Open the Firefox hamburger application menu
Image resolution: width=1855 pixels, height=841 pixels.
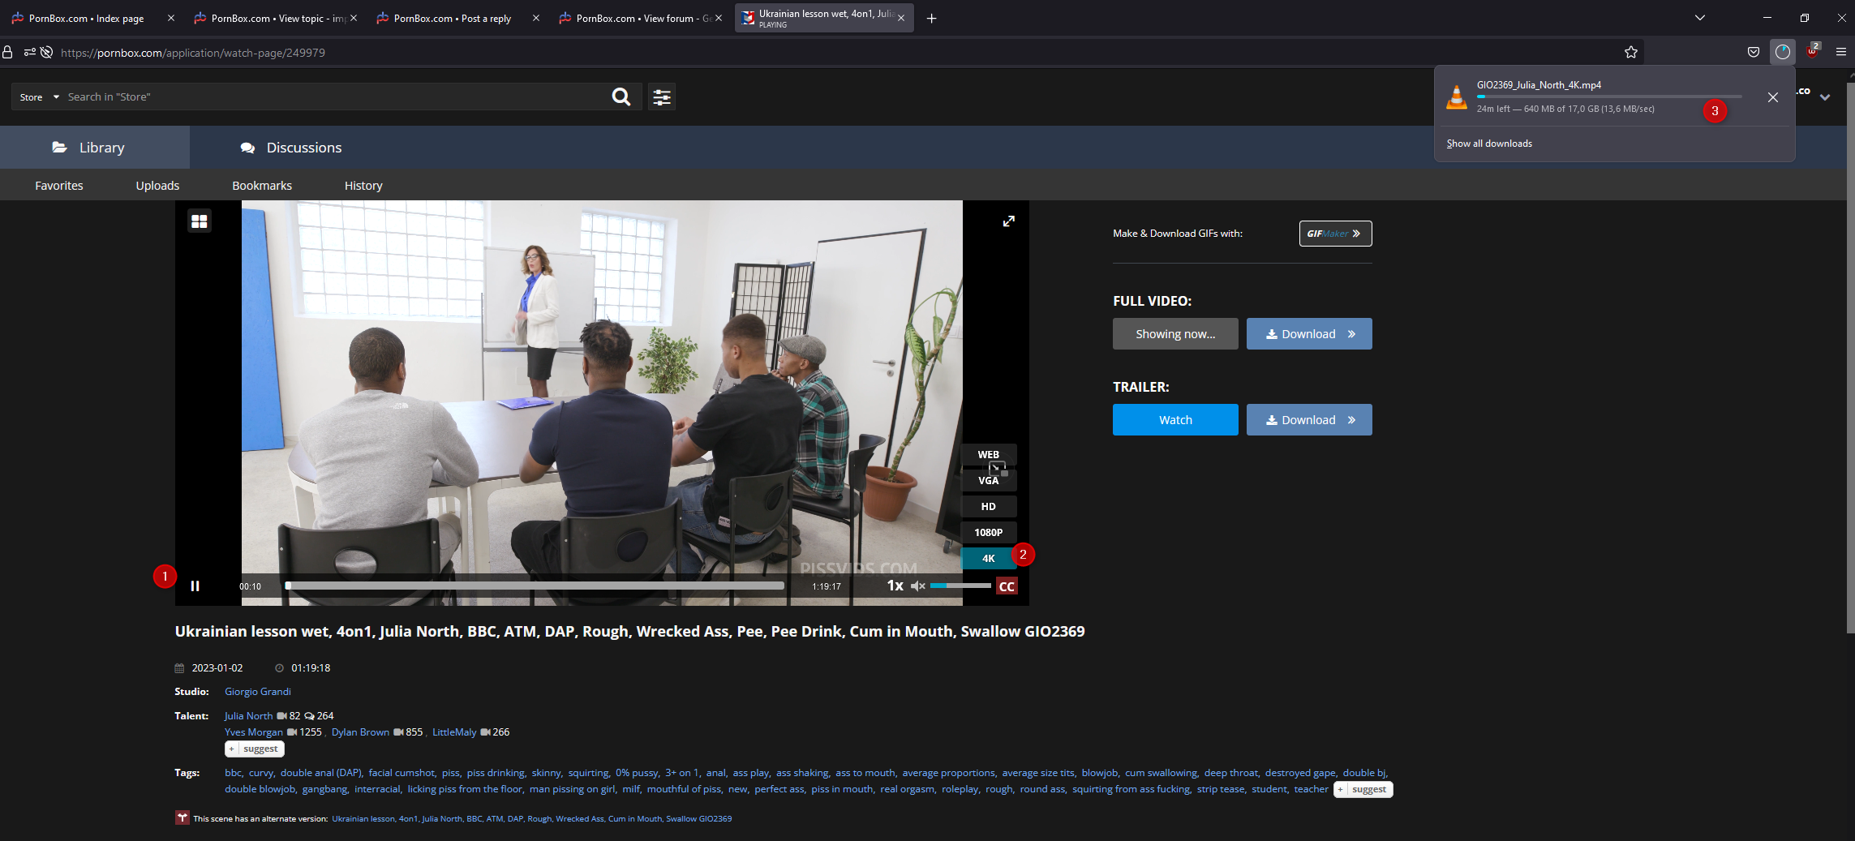coord(1840,53)
